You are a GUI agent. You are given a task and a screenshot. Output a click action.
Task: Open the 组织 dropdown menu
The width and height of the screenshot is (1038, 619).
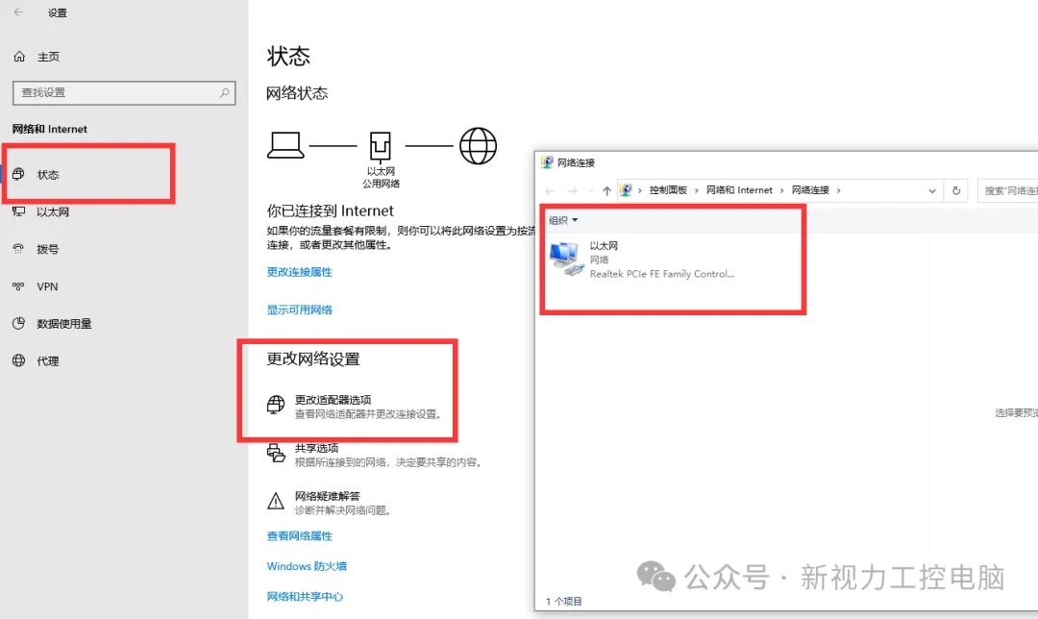click(560, 219)
